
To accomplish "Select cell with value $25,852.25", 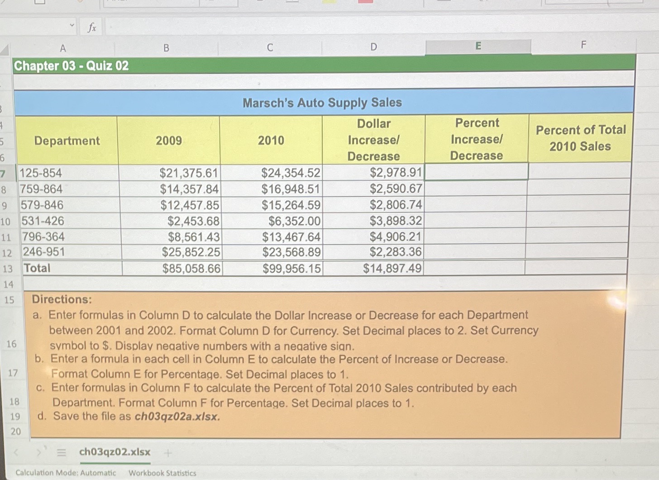I will coord(172,252).
